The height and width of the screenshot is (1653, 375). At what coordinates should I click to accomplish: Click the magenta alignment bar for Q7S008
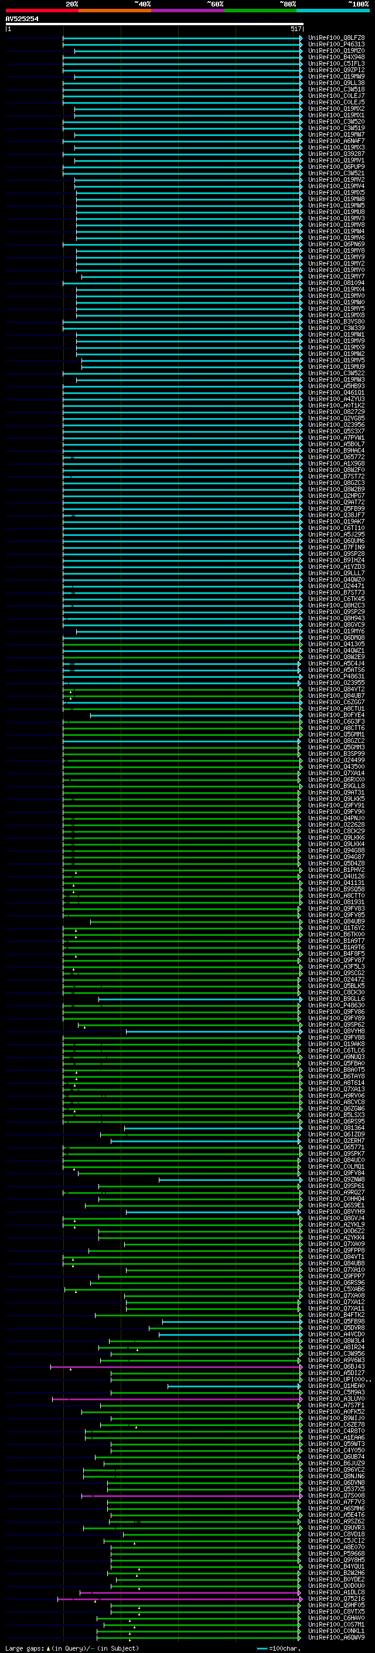click(191, 1496)
